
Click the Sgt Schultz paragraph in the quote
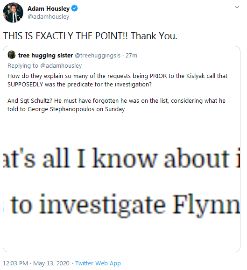116,105
